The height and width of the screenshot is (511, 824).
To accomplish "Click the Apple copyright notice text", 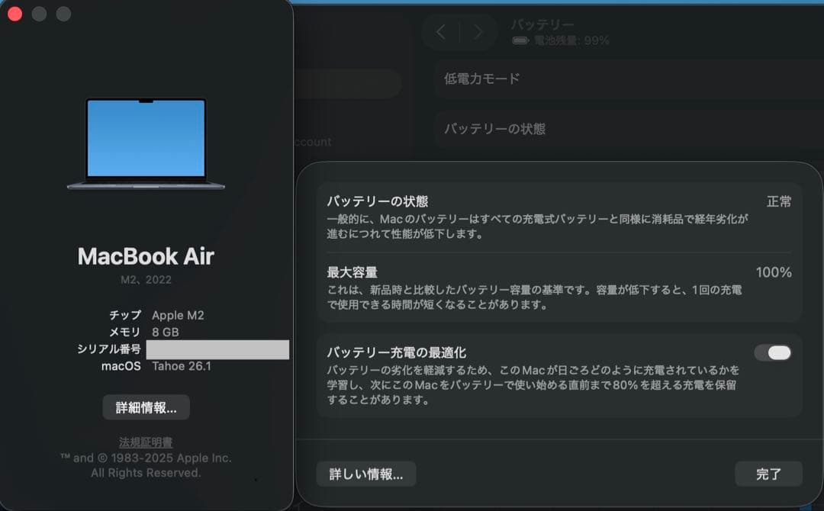I will click(x=146, y=465).
